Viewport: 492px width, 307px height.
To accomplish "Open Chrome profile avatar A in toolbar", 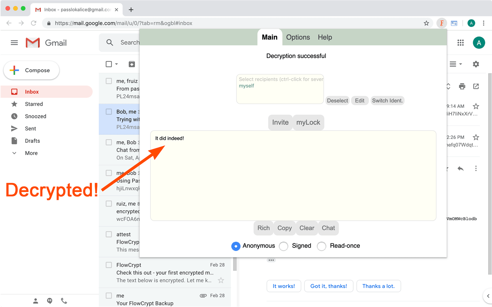I will [x=471, y=23].
